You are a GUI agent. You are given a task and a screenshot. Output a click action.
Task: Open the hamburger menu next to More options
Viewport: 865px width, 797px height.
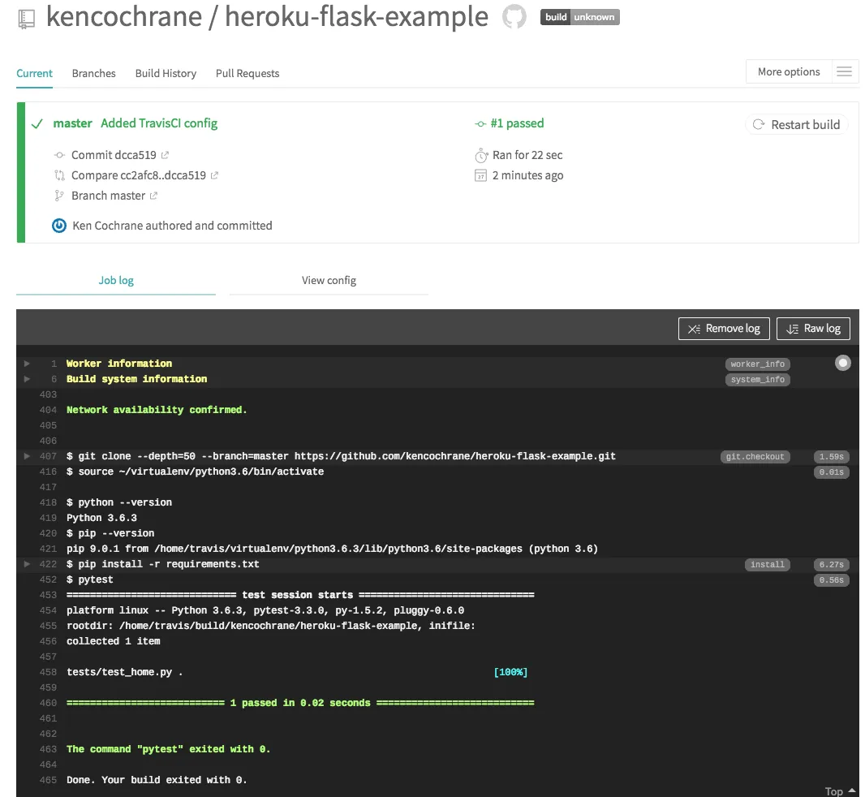click(x=844, y=71)
